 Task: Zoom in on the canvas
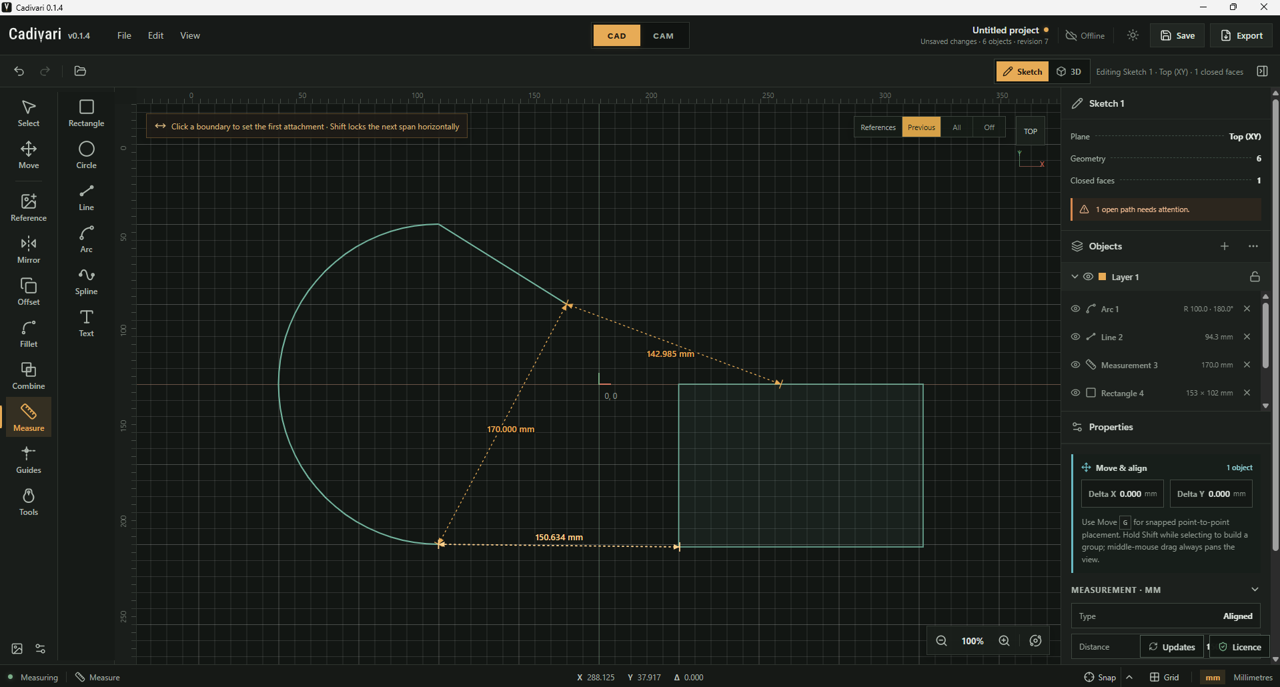[x=1004, y=641]
